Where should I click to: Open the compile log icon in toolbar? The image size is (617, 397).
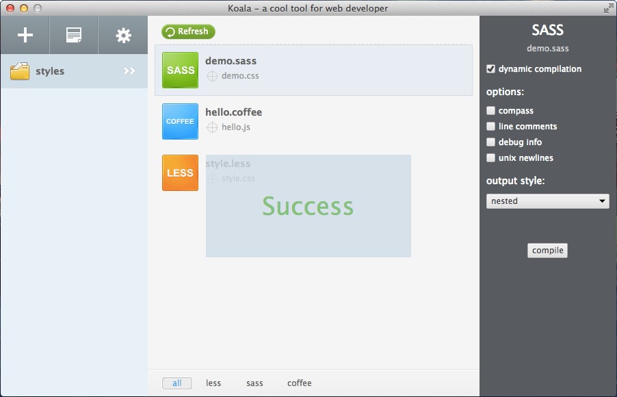(x=74, y=35)
